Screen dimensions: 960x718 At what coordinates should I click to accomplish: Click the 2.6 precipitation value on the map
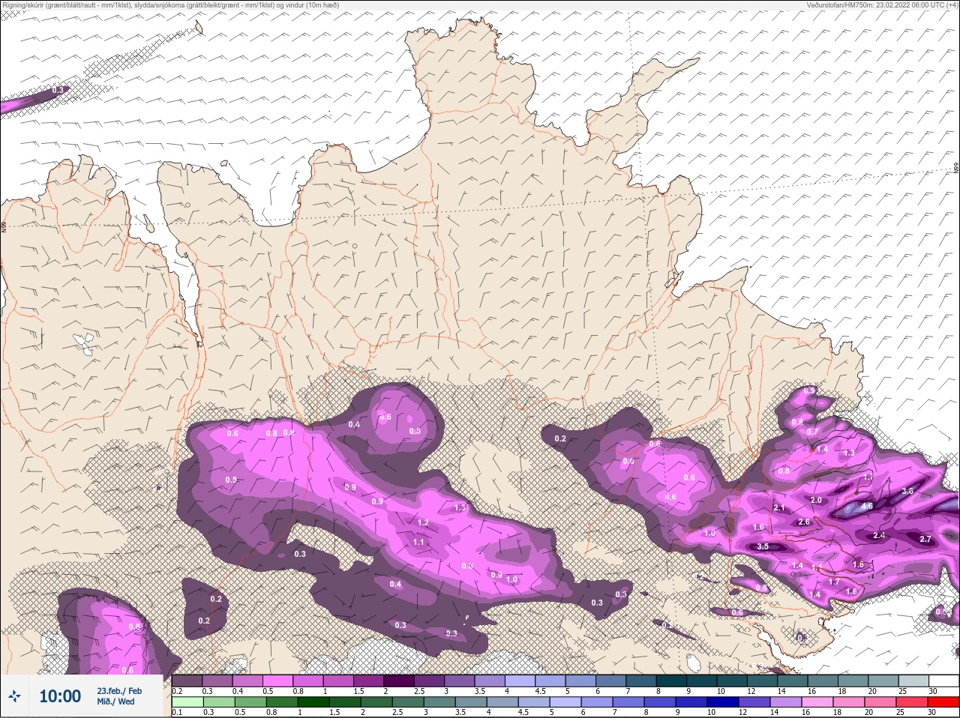804,522
